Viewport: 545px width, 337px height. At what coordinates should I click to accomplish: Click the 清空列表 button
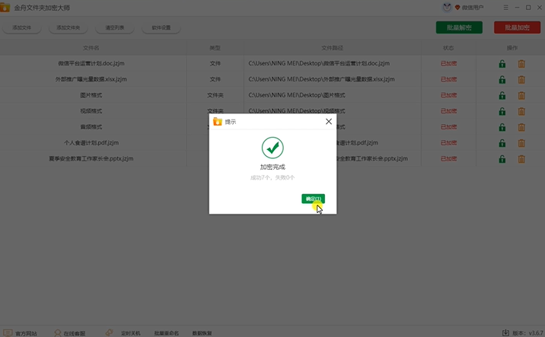(115, 27)
